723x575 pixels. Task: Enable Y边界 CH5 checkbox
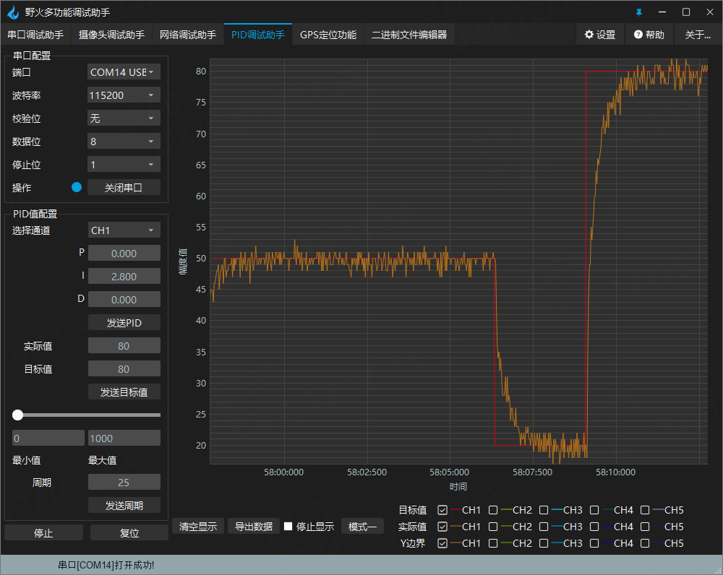645,543
